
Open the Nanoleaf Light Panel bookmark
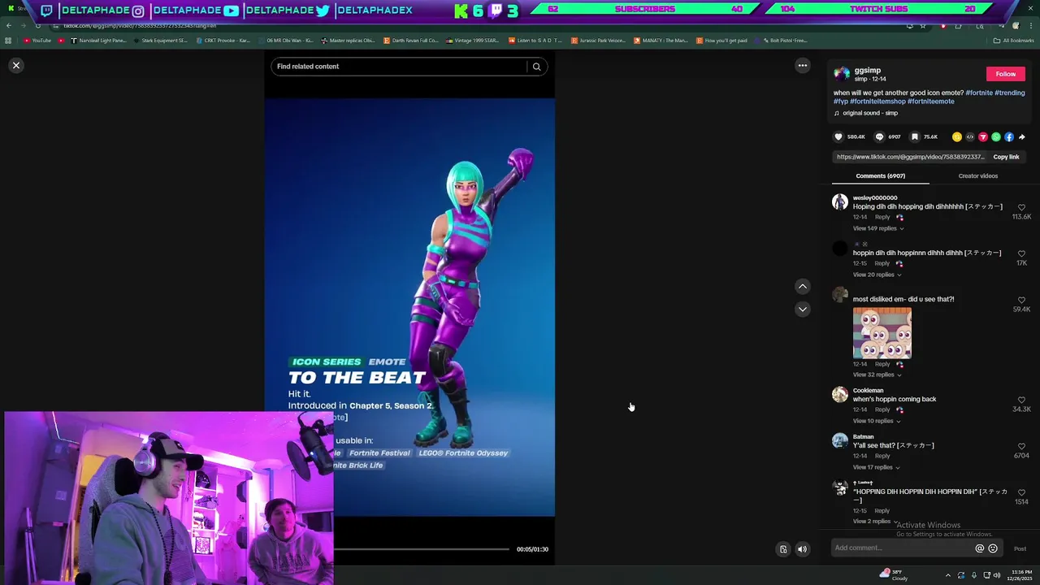tap(98, 41)
